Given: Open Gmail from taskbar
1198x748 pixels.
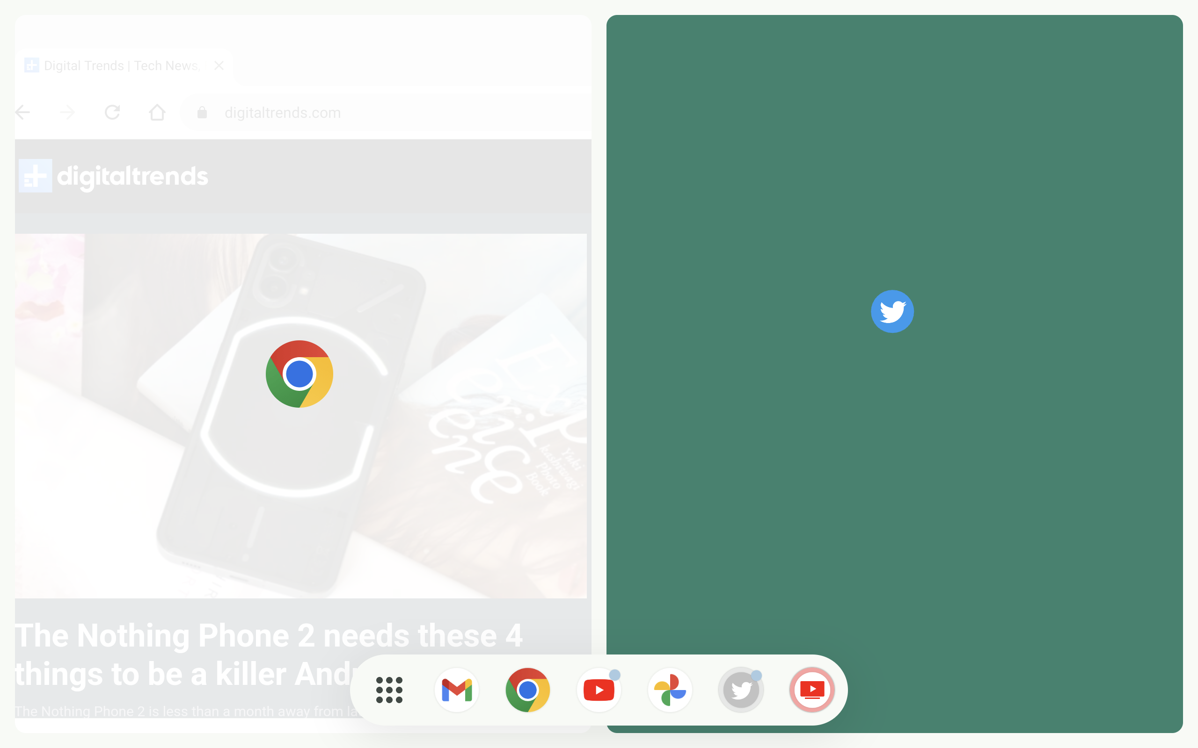Looking at the screenshot, I should pyautogui.click(x=458, y=690).
